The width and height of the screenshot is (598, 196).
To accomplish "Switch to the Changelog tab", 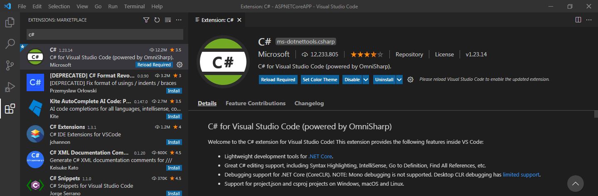I will [x=309, y=103].
